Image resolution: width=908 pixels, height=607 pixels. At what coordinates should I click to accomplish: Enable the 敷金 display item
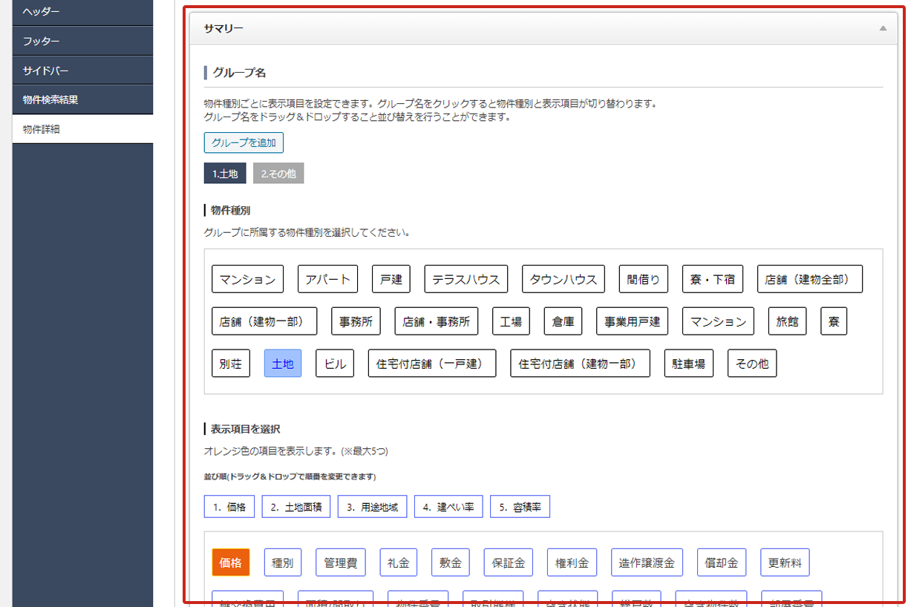tap(450, 562)
